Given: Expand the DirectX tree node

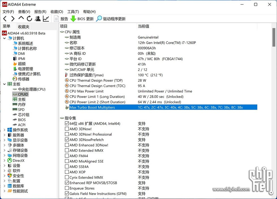Looking at the screenshot, I should click(5, 161).
